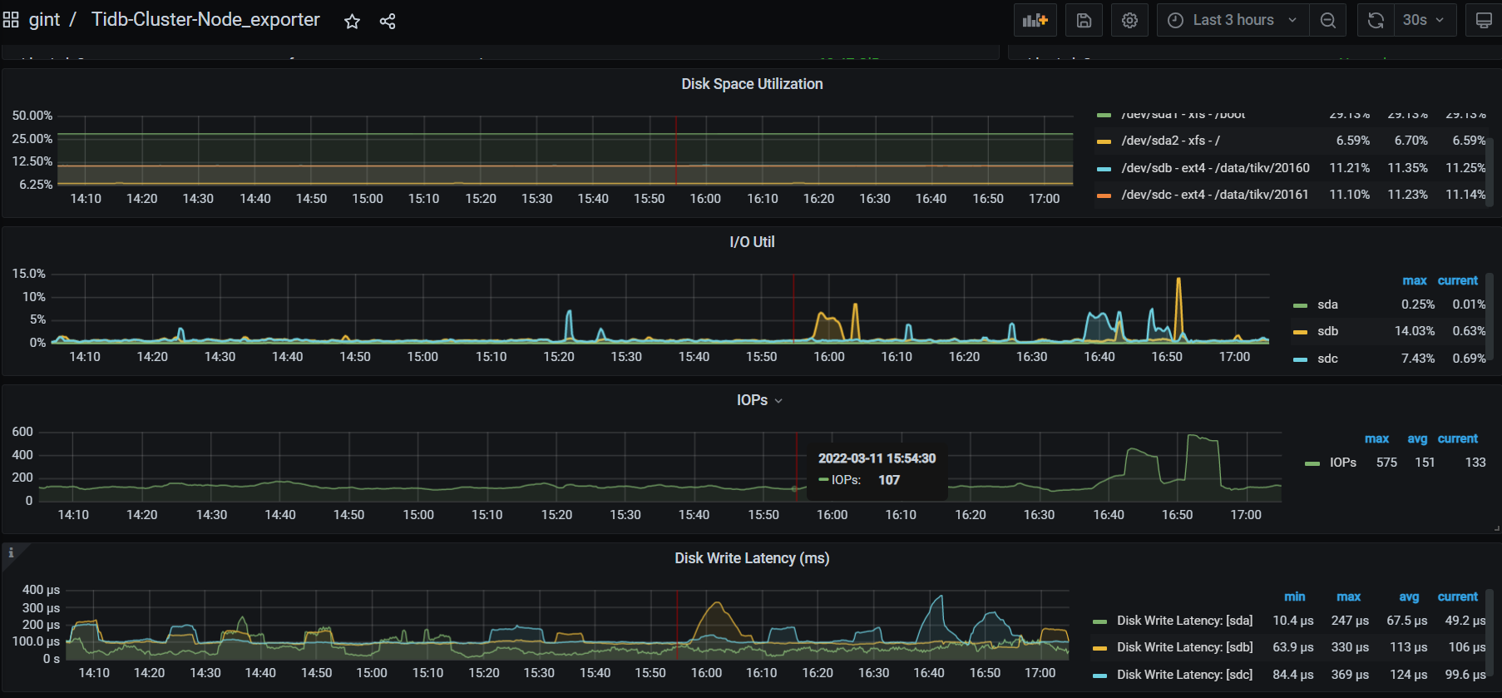Open the dashboards grid icon
The width and height of the screenshot is (1502, 698).
tap(11, 20)
